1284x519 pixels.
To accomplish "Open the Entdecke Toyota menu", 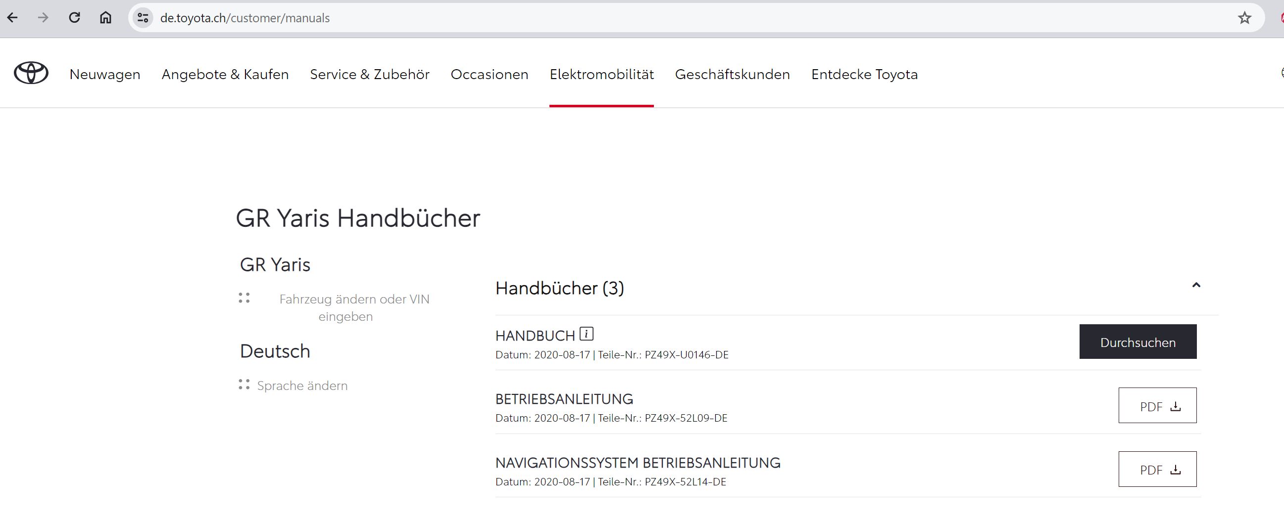I will click(864, 74).
